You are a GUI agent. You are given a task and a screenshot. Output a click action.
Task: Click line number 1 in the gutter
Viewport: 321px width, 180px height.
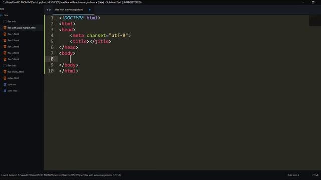52,18
